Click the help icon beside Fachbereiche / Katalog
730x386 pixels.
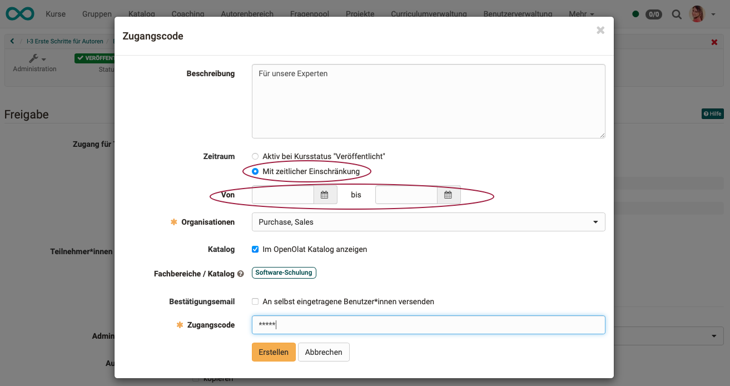241,274
